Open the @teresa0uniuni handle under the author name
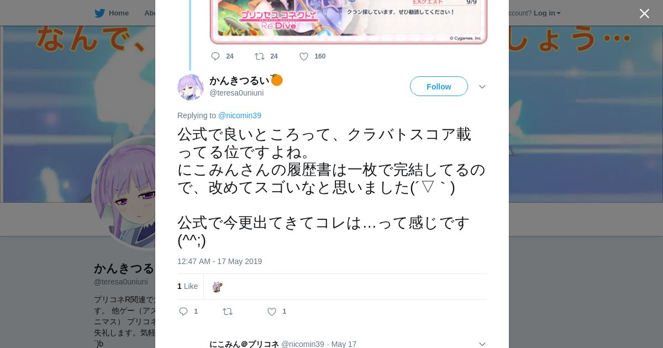The height and width of the screenshot is (348, 663). (236, 93)
